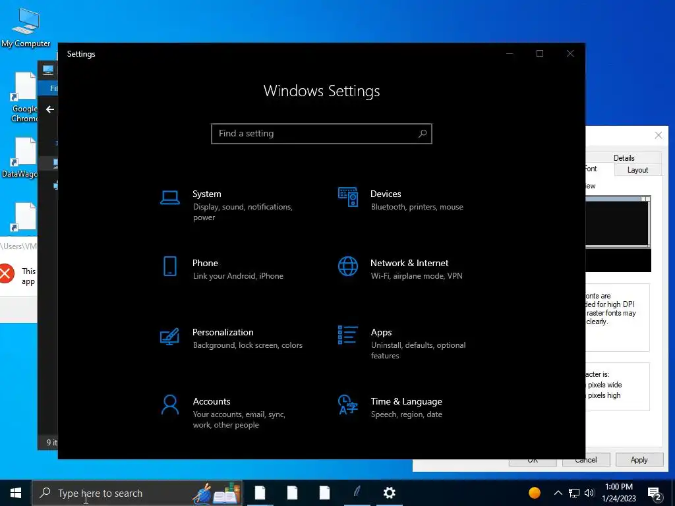Click the Find a setting search field
The height and width of the screenshot is (506, 675).
click(322, 133)
